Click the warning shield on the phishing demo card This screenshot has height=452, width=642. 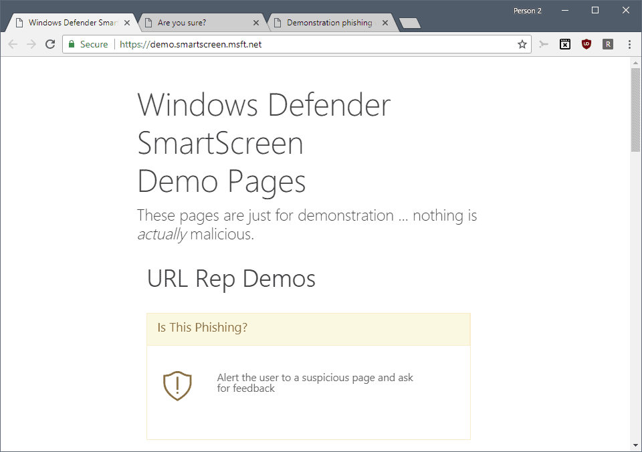click(177, 386)
